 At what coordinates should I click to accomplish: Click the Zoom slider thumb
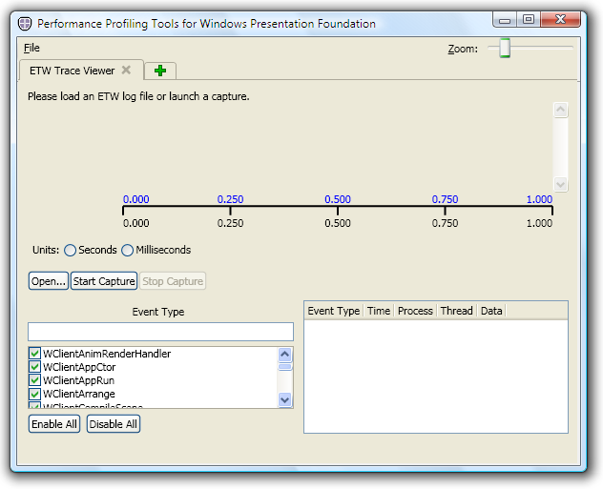click(x=505, y=48)
